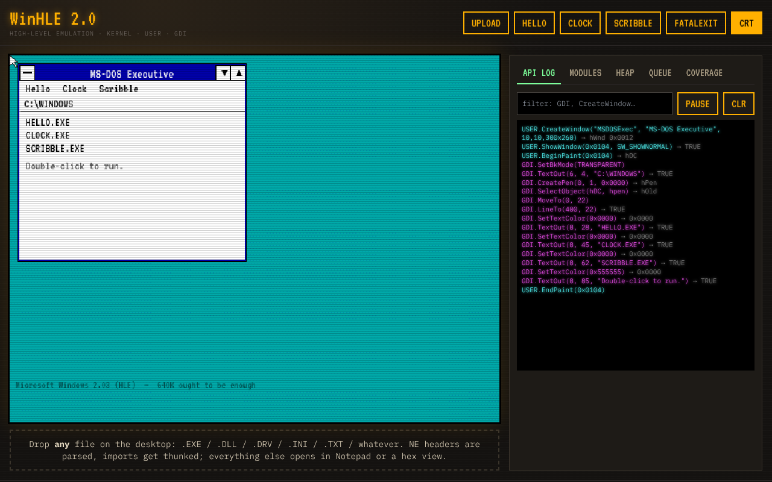Screen dimensions: 772x482
Task: Trigger the FATALEXIT button
Action: click(x=696, y=23)
